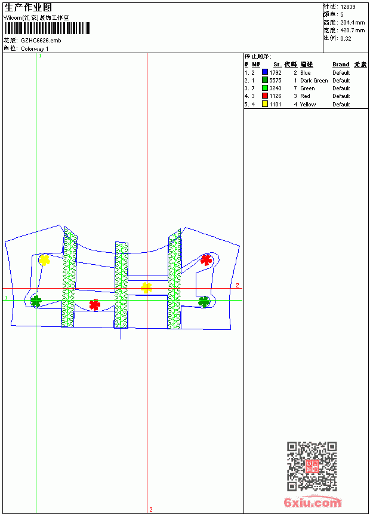This screenshot has width=370, height=514.
Task: Click the St. column header
Action: tap(277, 65)
